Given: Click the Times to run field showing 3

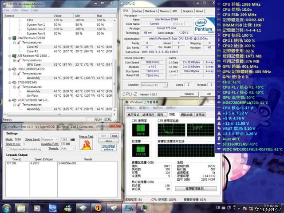Looking at the screenshot, I should point(27,144).
